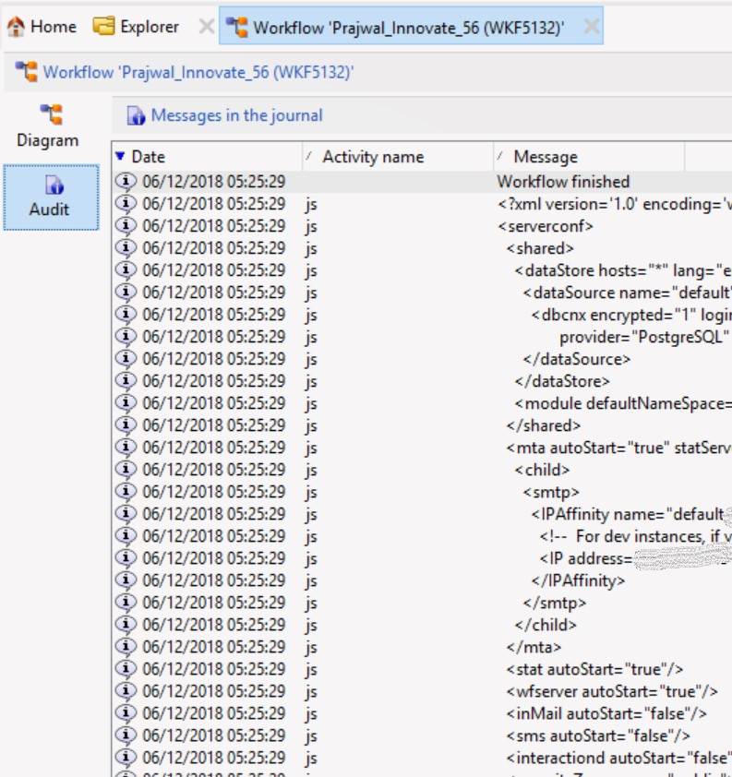Open the Audit view
This screenshot has width=732, height=777.
pos(49,197)
